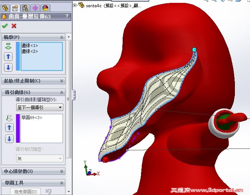Viewport: 250px width, 195px height.
Task: Select 草圖69<3> in guide curves list
Action: [x=32, y=118]
